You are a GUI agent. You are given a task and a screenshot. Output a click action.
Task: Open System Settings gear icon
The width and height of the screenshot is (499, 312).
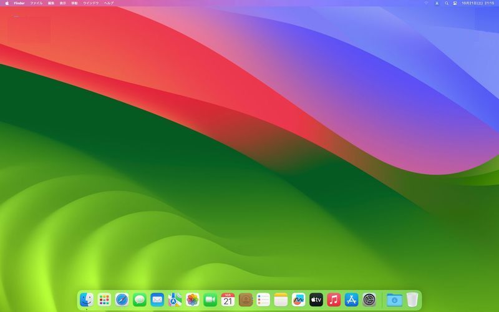point(369,300)
